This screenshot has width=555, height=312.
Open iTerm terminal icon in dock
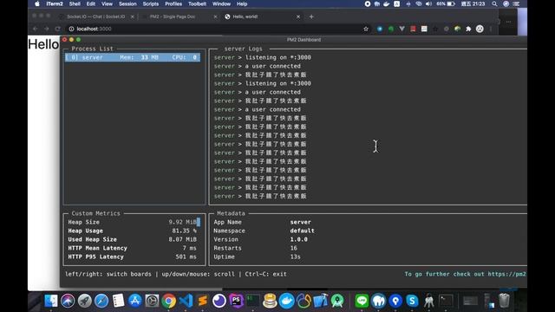point(252,301)
